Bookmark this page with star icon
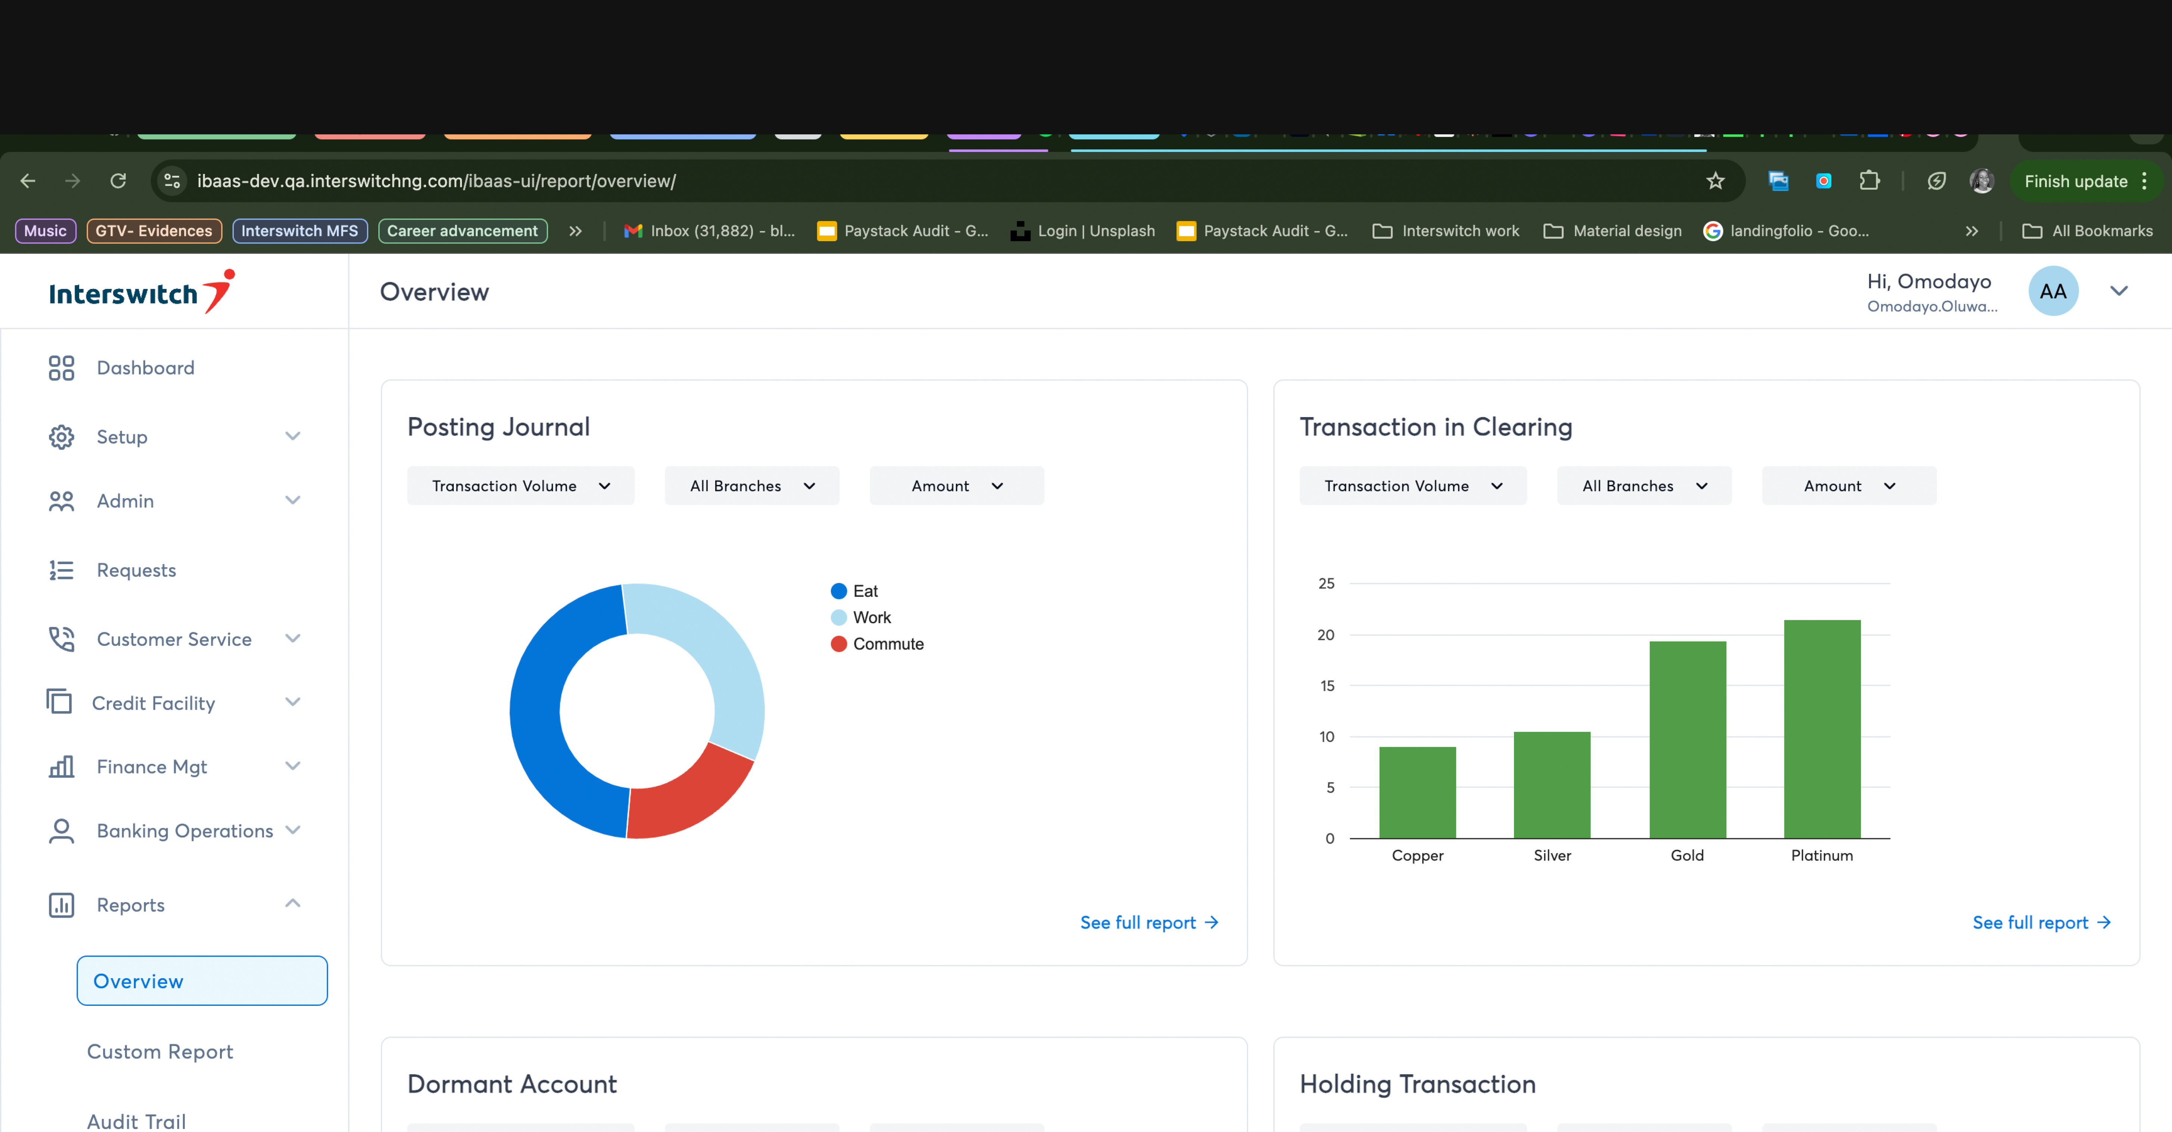Screen dimensions: 2172x1132 (1715, 180)
